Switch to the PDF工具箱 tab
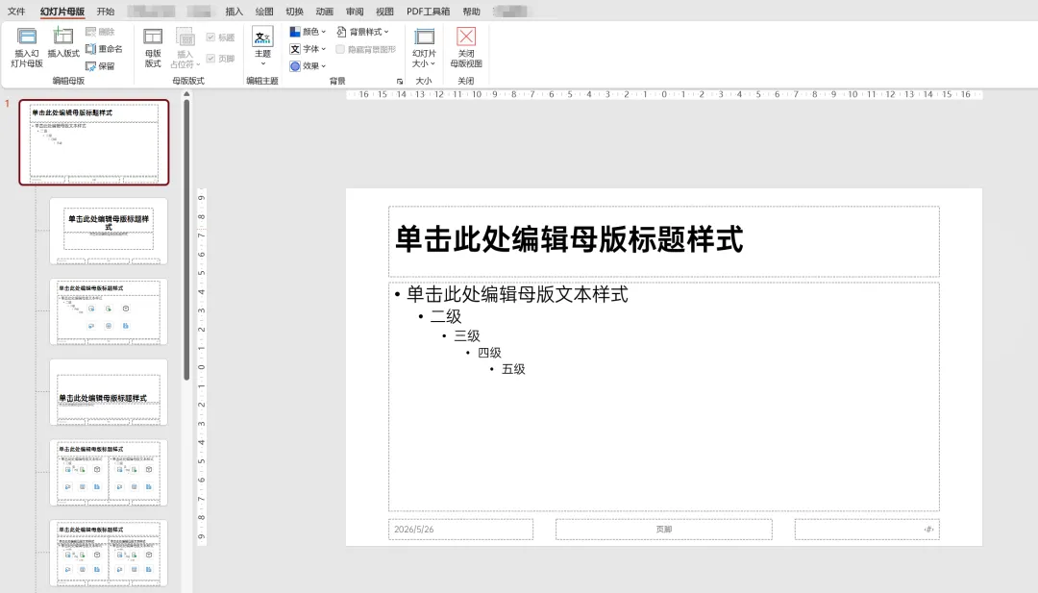 429,12
